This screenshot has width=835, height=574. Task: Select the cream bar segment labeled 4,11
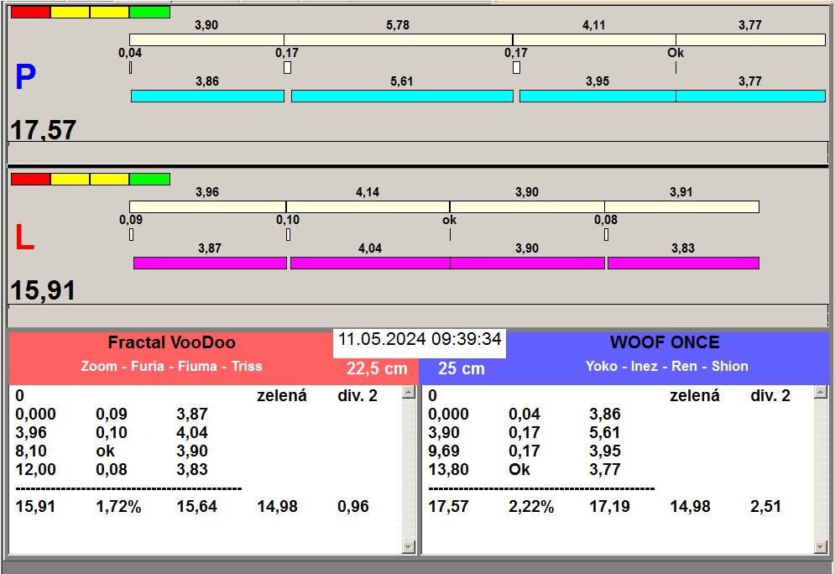594,40
